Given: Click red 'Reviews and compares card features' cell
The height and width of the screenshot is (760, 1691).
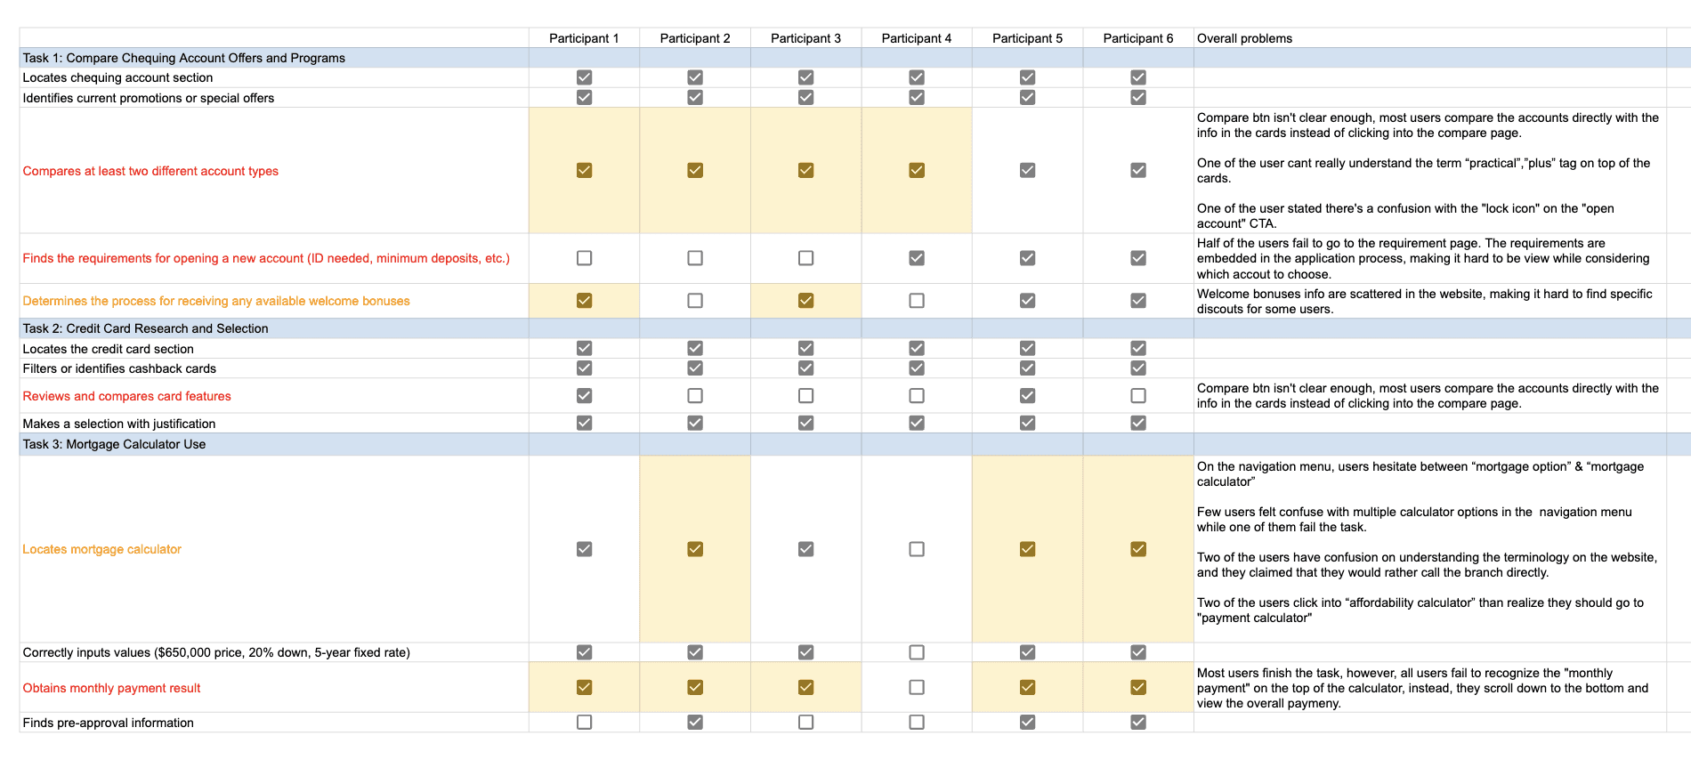Looking at the screenshot, I should pos(274,396).
